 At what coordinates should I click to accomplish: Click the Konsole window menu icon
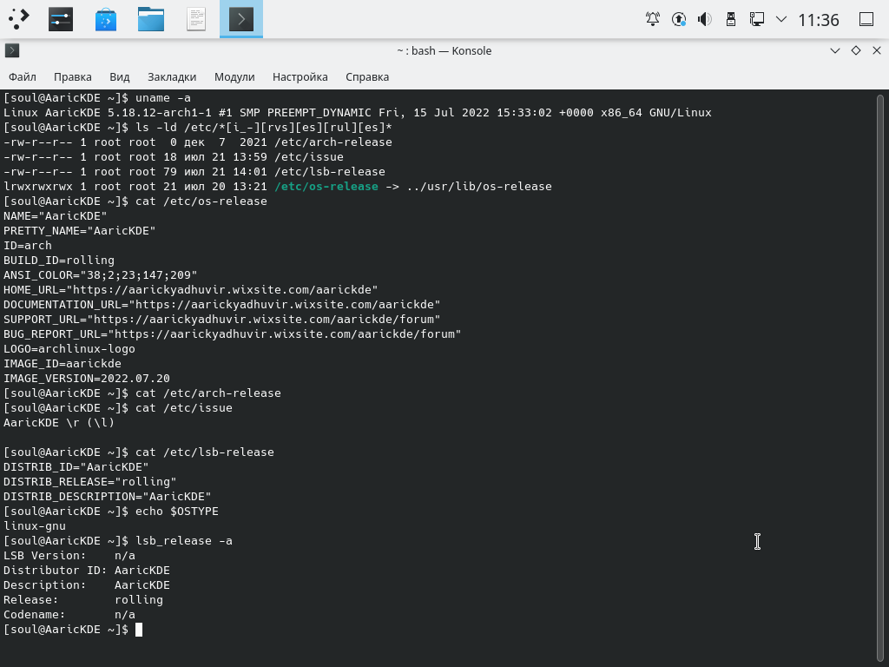[x=12, y=50]
